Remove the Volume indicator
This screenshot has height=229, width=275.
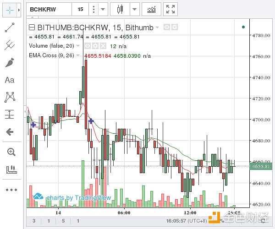pyautogui.click(x=103, y=46)
